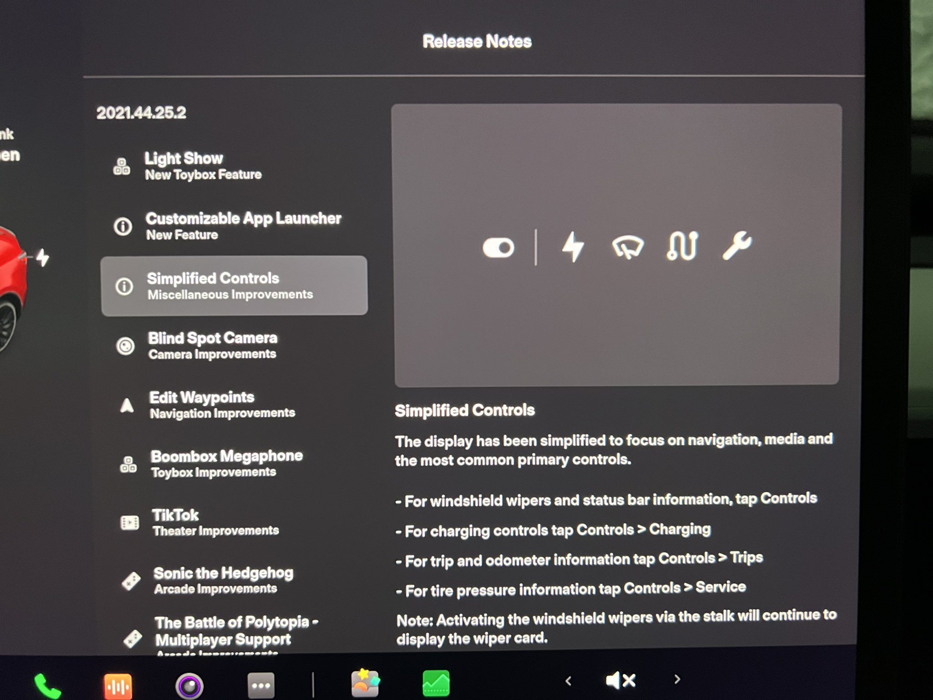Viewport: 933px width, 700px height.
Task: Launch the Toybox app icon
Action: 364,683
